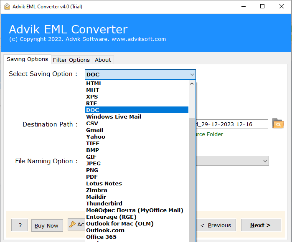Viewport: 292px width, 243px height.
Task: Select Gmail as the saving option
Action: tap(137, 130)
